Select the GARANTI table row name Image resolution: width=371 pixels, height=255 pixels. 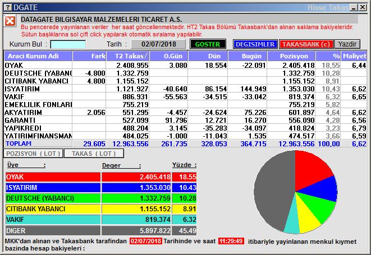pyautogui.click(x=20, y=120)
